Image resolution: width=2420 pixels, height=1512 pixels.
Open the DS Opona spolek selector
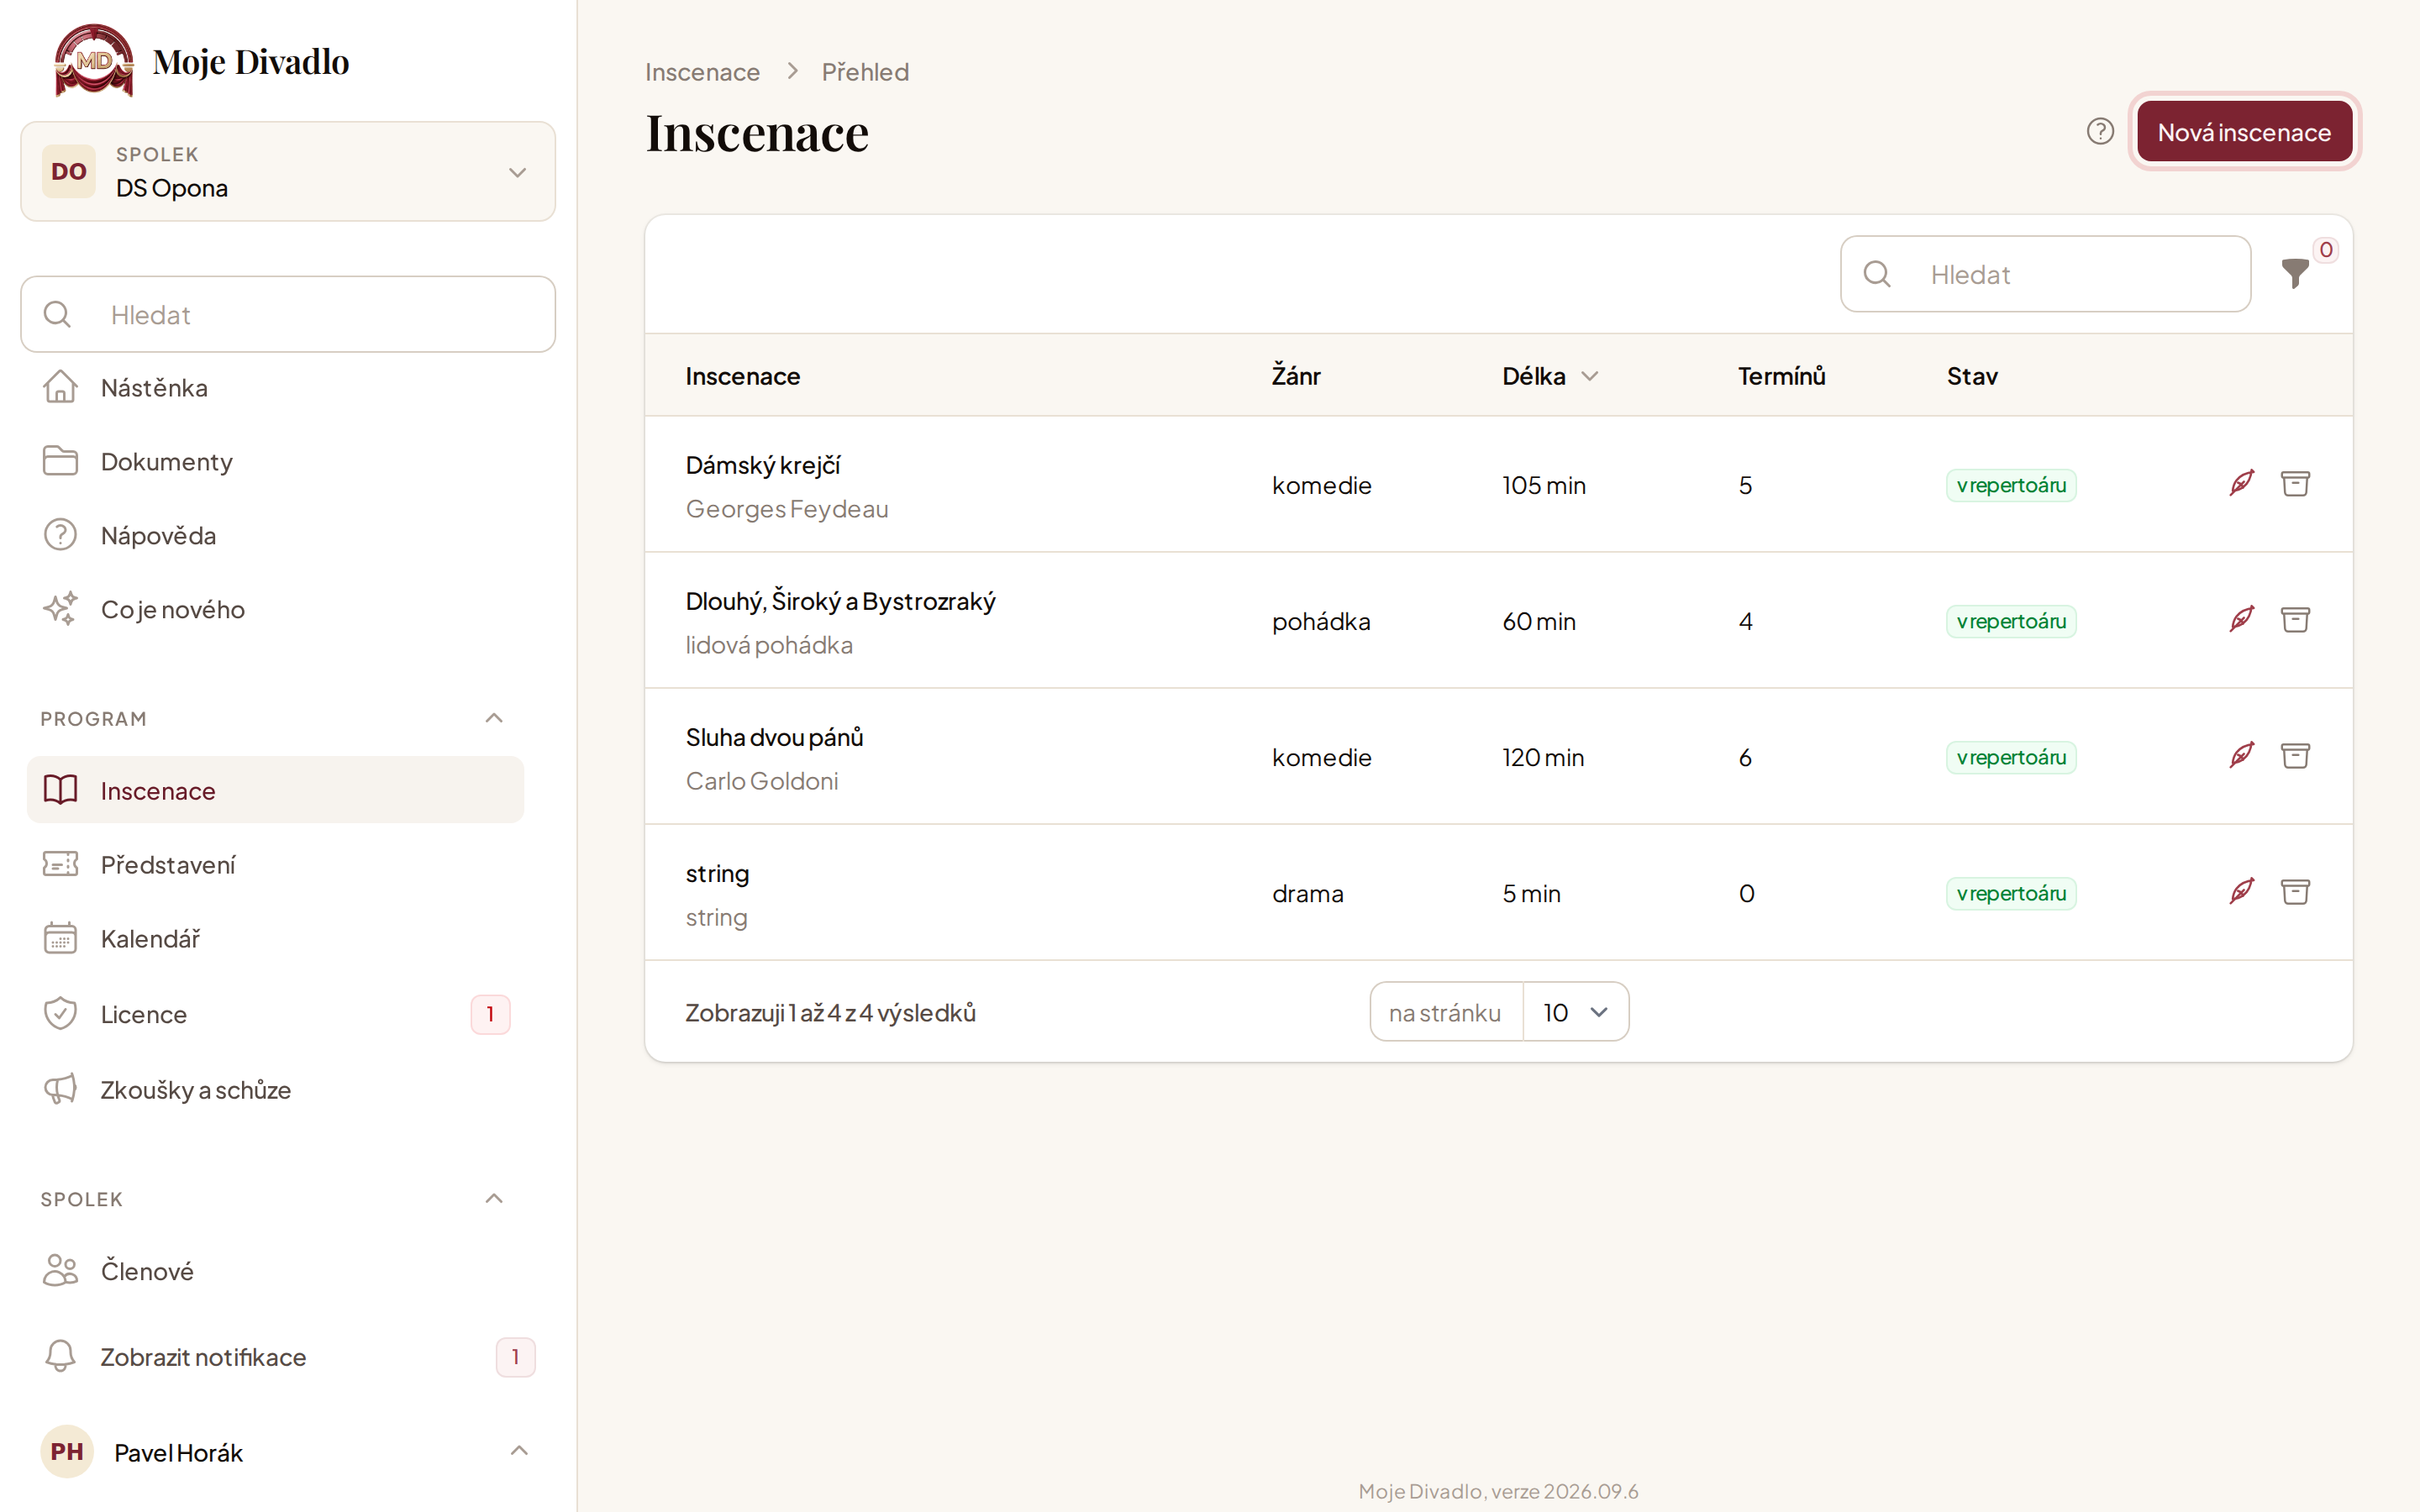click(288, 172)
